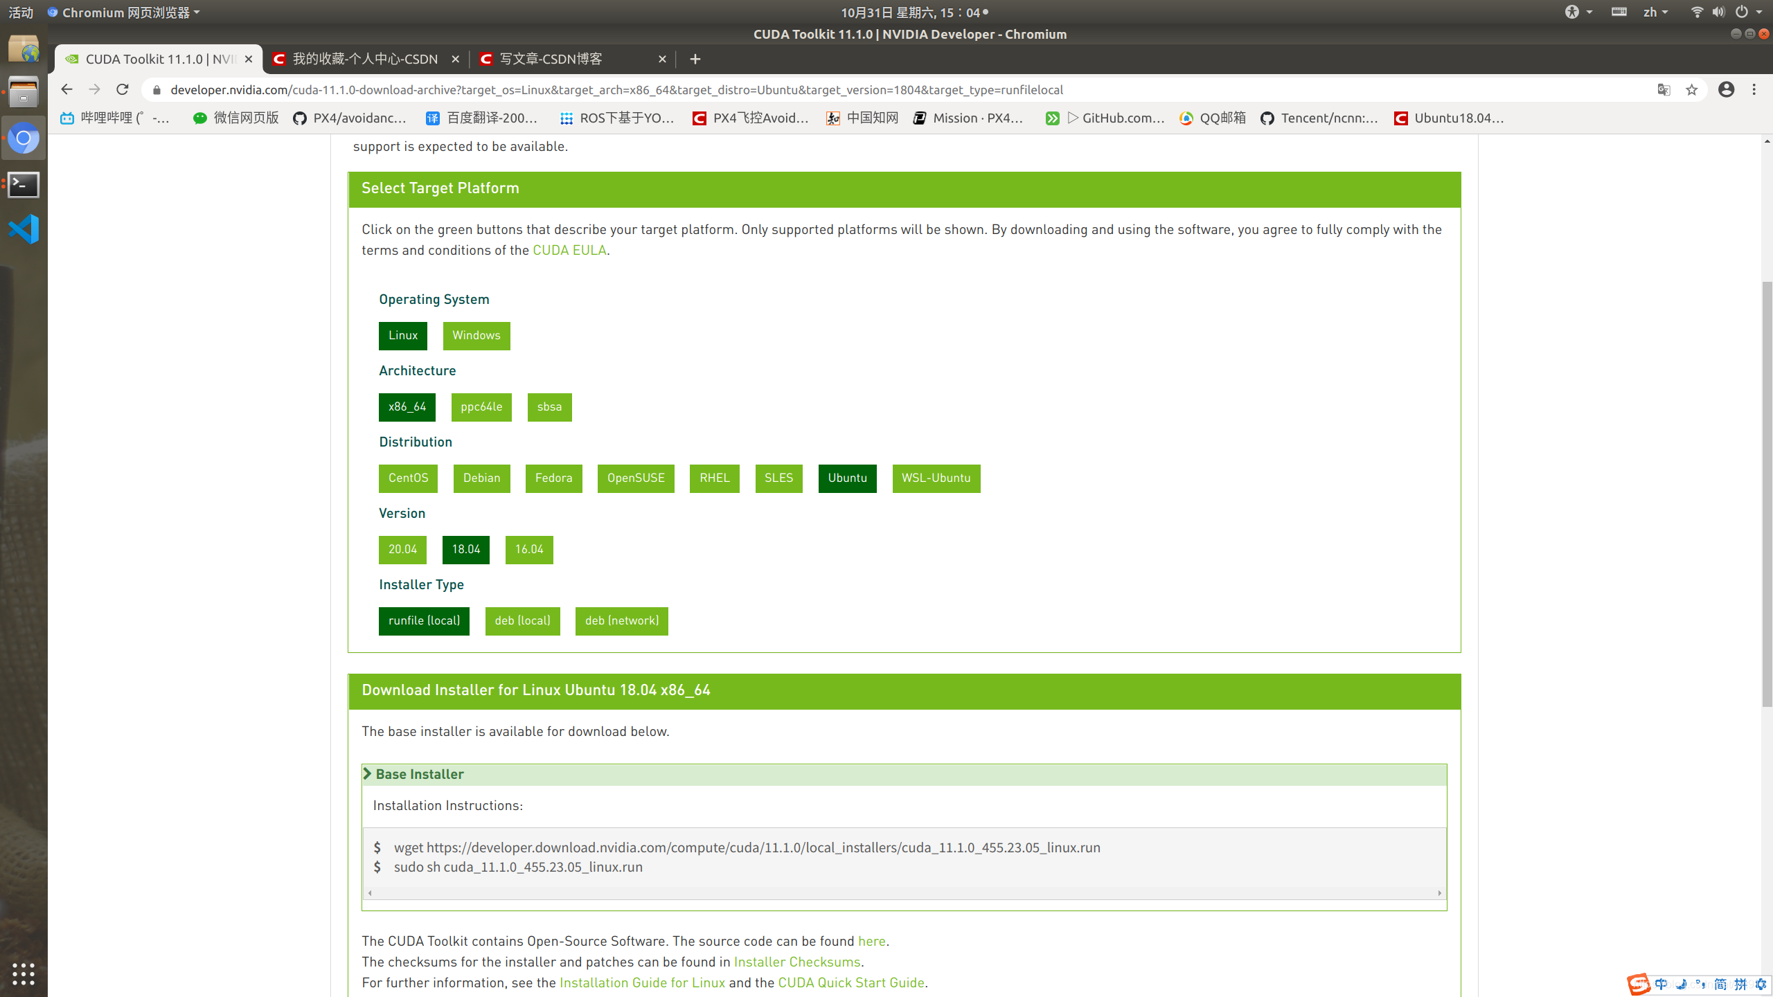Screen dimensions: 1773x997
Task: Open the PX4/avoidance GitHub bookmark
Action: (x=350, y=118)
